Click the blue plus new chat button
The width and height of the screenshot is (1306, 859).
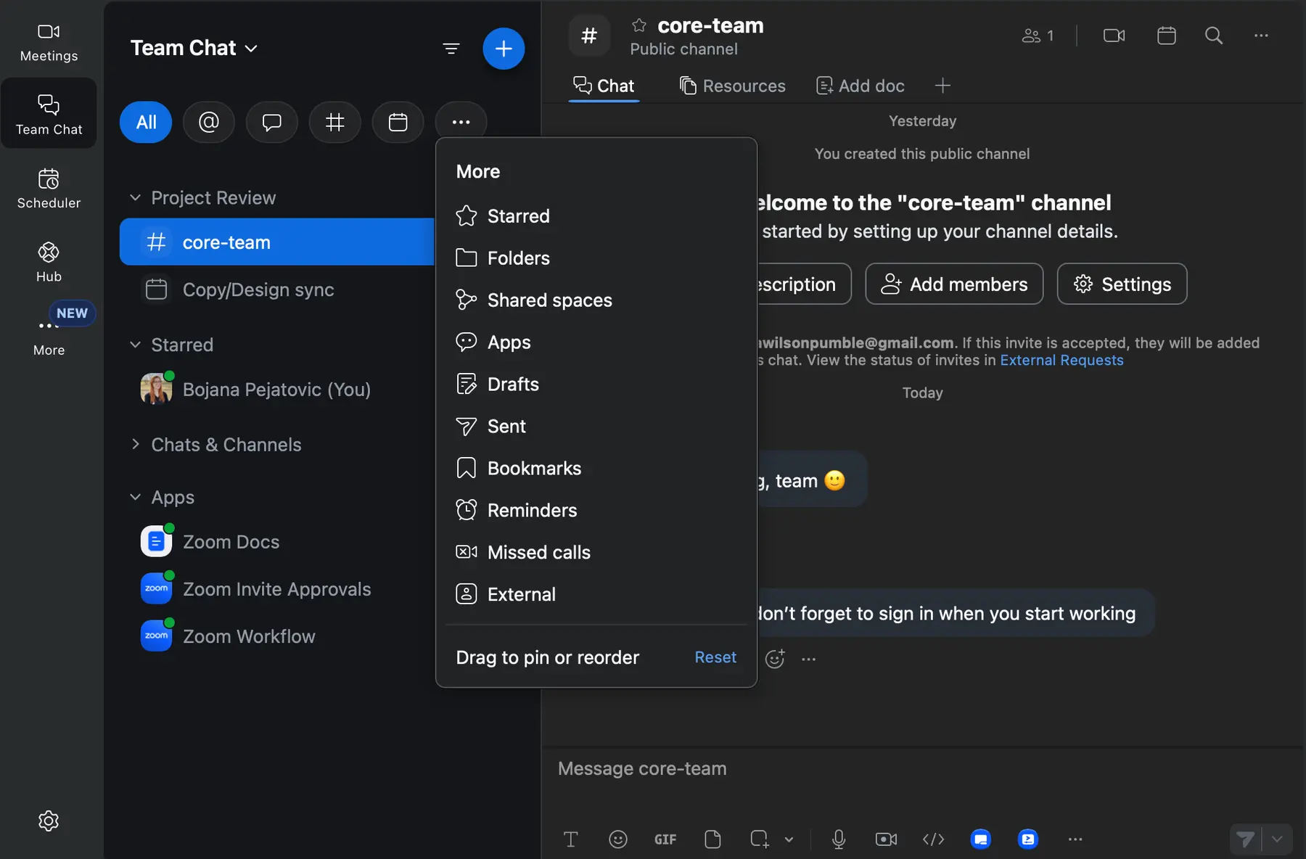[504, 49]
